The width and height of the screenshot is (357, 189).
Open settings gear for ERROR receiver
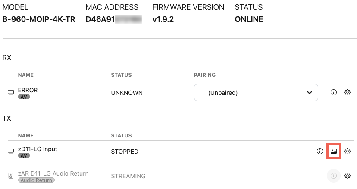click(348, 92)
